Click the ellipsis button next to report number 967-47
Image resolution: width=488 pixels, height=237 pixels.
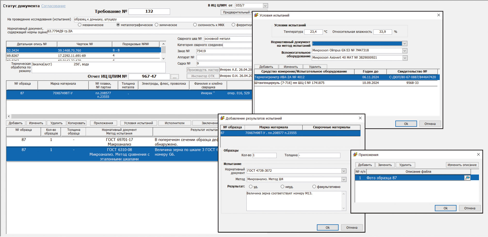coord(174,77)
